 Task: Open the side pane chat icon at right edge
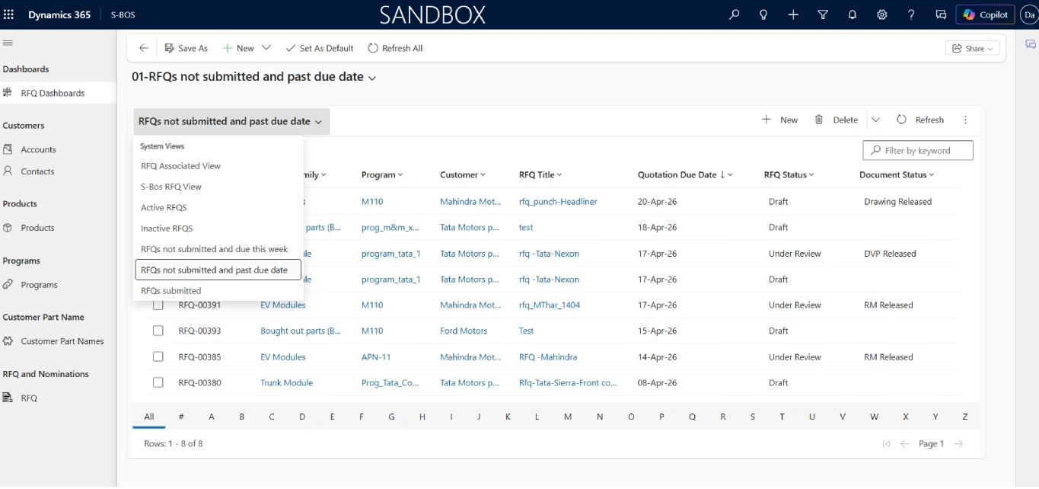coord(1031,45)
